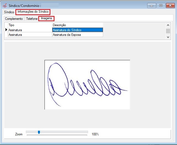Minimize the Síndico/Condomínio window
The width and height of the screenshot is (177, 145).
[x=151, y=5]
